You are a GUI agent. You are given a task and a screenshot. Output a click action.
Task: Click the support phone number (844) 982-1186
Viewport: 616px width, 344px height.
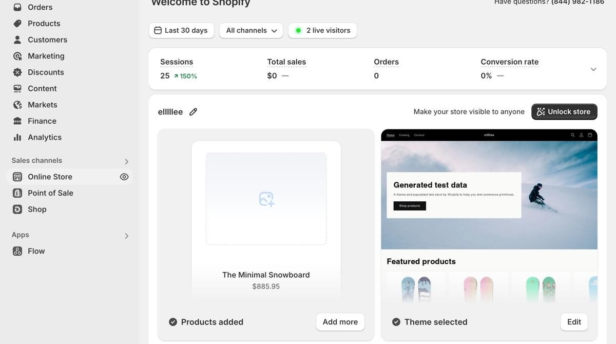577,2
